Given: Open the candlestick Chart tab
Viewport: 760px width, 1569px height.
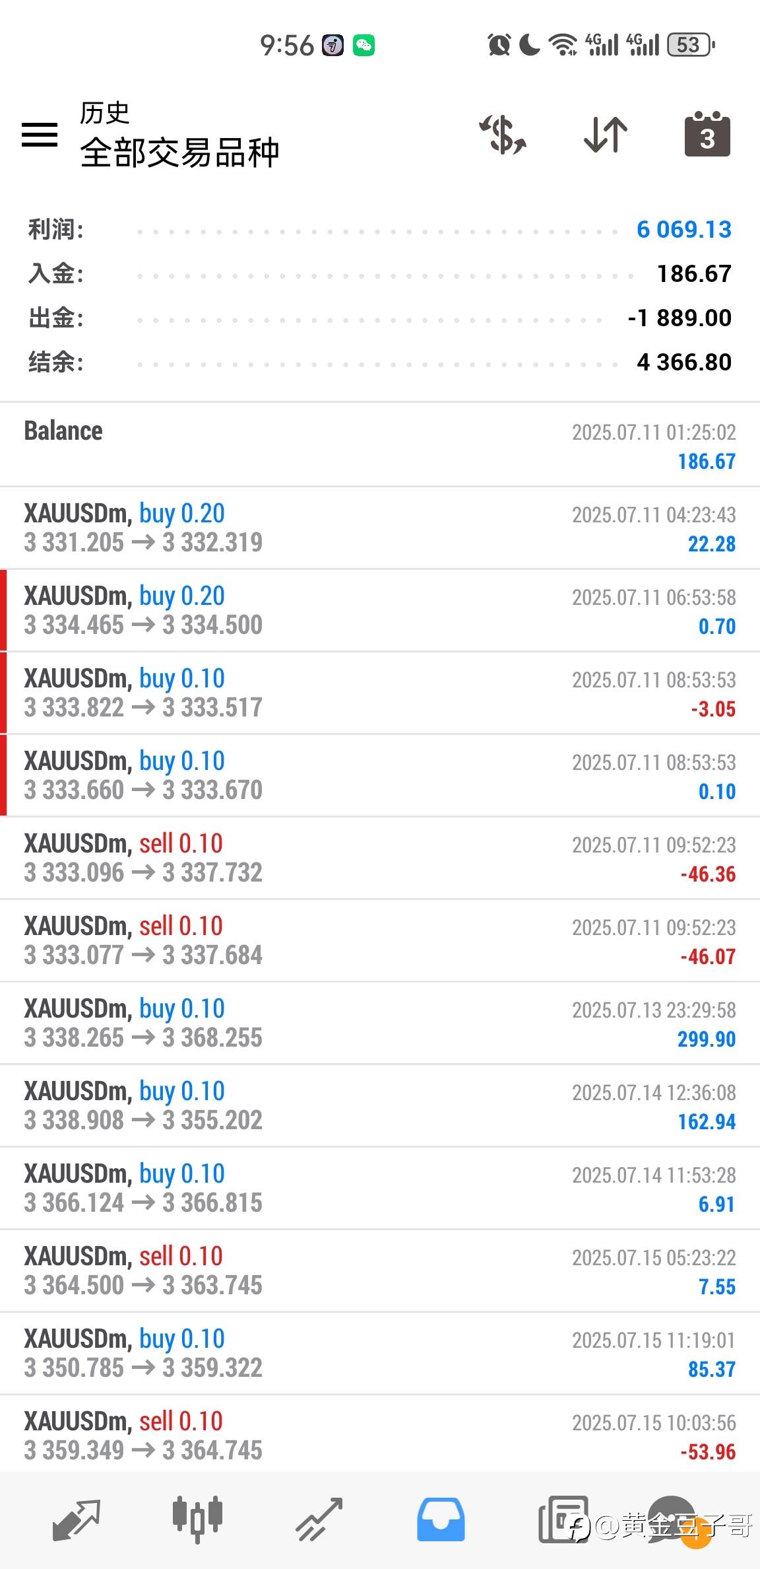Looking at the screenshot, I should click(197, 1519).
